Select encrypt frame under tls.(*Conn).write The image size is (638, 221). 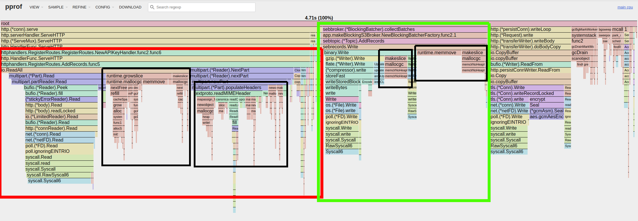point(547,99)
